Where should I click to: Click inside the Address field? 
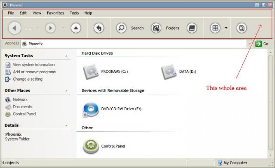tap(134, 44)
